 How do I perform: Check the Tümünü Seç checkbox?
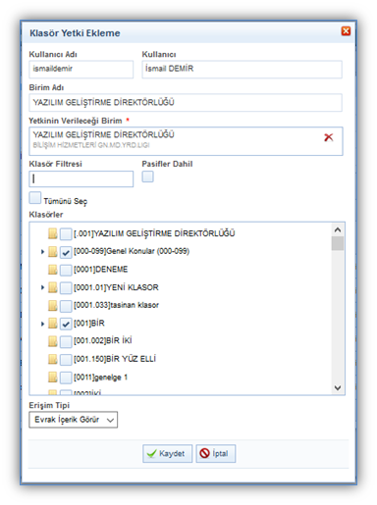point(35,198)
